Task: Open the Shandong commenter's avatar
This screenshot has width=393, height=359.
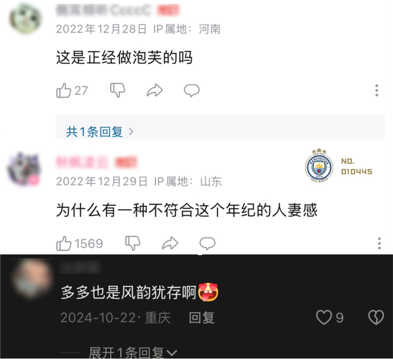Action: coord(24,169)
